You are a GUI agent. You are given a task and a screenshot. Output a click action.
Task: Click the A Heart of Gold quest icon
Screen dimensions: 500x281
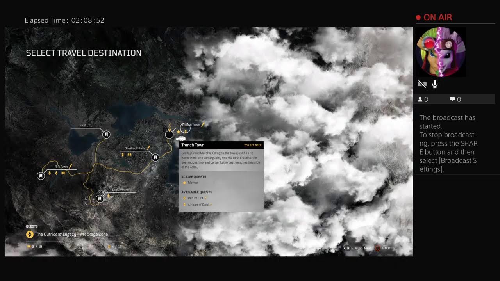[184, 205]
